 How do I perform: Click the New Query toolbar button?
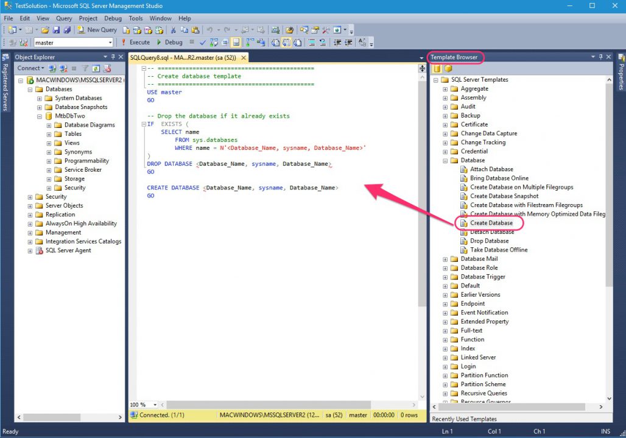[x=97, y=30]
